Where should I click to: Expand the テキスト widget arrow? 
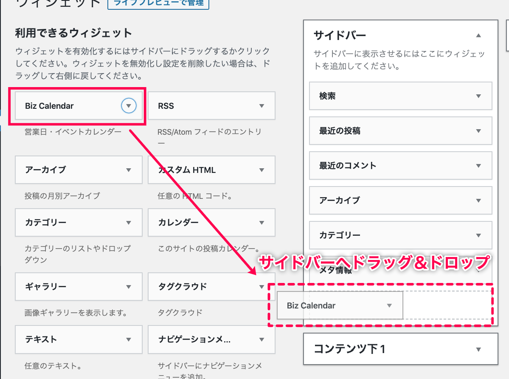[x=129, y=339]
